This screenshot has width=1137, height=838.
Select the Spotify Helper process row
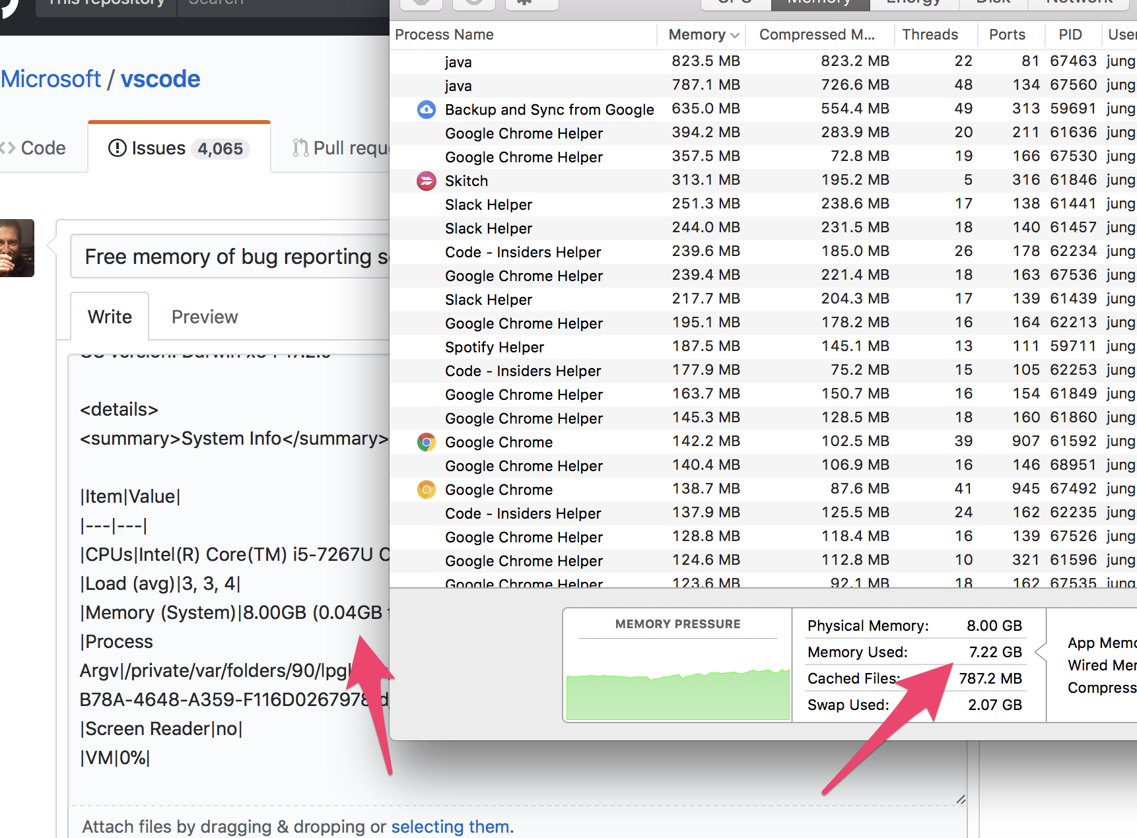tap(763, 347)
